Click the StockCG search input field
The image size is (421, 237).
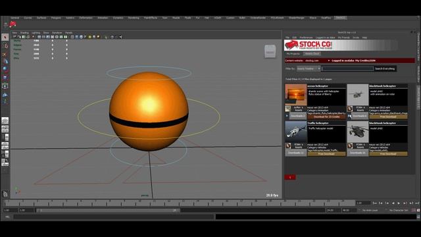coord(347,68)
